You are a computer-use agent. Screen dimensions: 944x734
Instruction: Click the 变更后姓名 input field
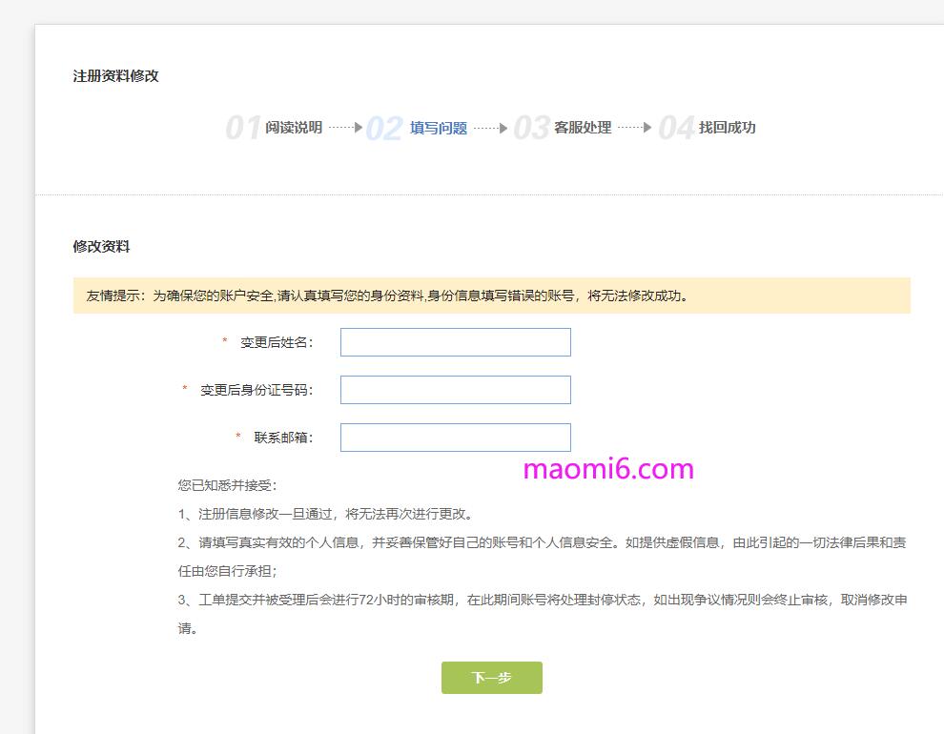tap(455, 342)
